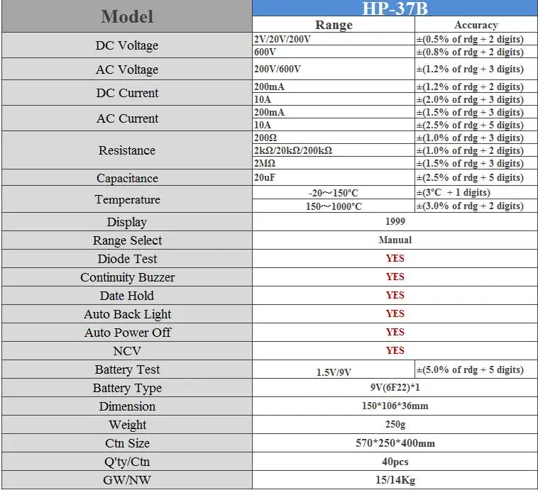538x490 pixels.
Task: Select the Model header cell
Action: (127, 16)
